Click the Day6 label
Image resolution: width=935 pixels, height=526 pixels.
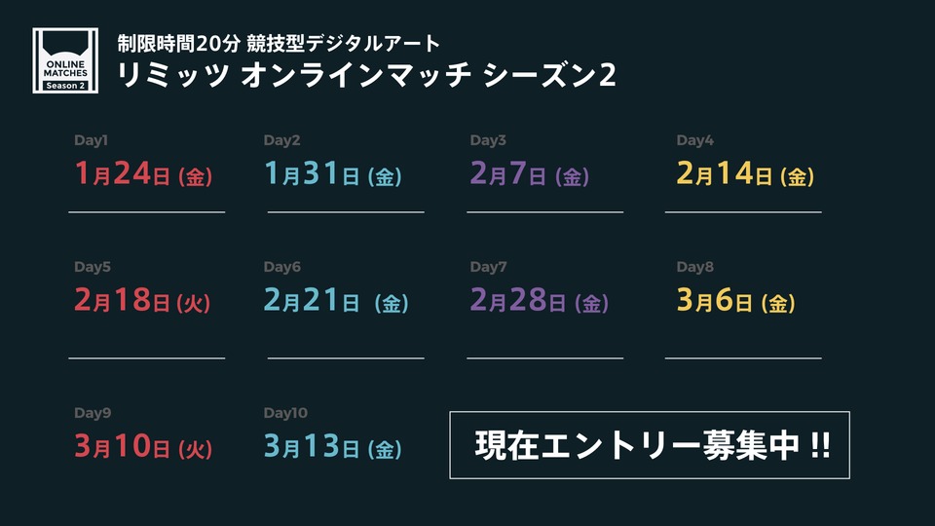point(282,267)
